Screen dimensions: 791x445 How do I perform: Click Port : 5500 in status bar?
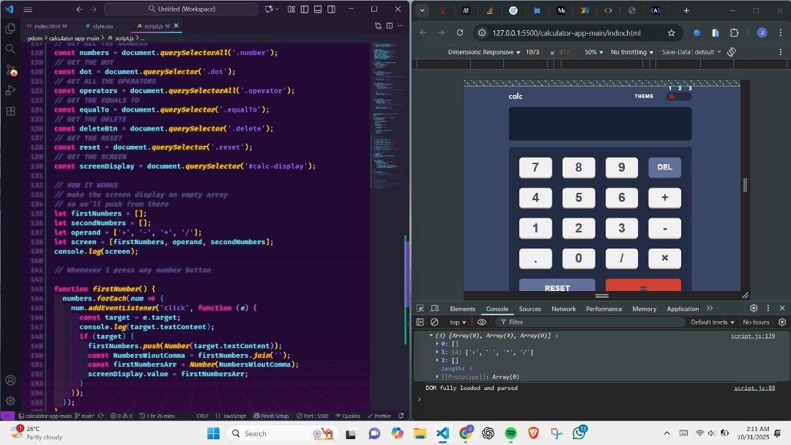312,416
